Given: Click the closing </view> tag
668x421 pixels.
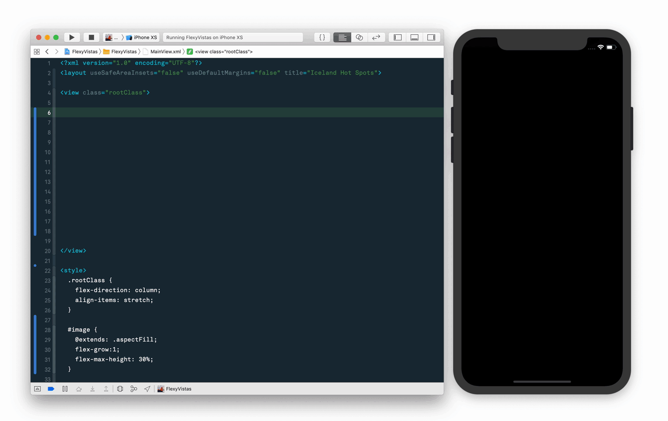Looking at the screenshot, I should click(73, 251).
